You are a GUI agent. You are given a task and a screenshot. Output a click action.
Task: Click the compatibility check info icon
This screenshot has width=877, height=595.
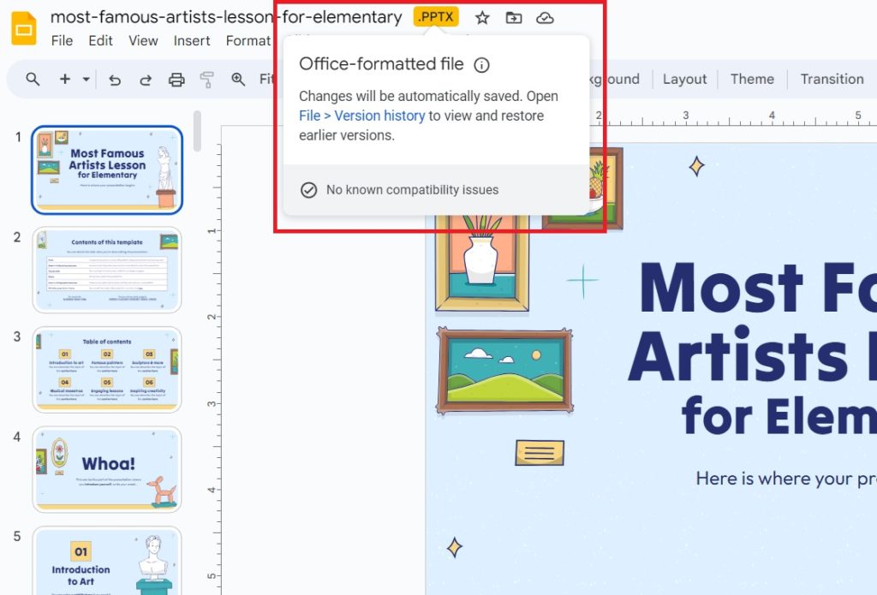tap(481, 64)
